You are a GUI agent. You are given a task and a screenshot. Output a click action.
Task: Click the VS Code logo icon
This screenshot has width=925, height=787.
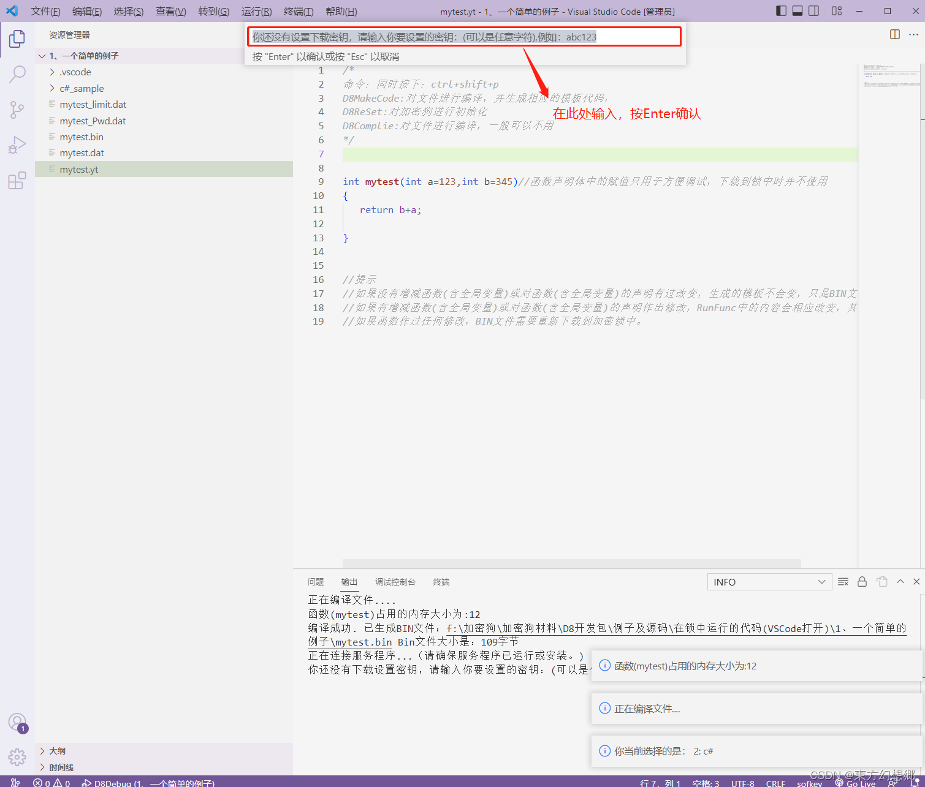click(x=12, y=11)
